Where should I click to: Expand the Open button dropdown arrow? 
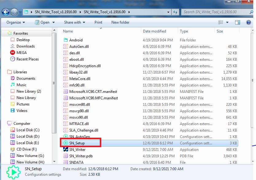(x=53, y=22)
